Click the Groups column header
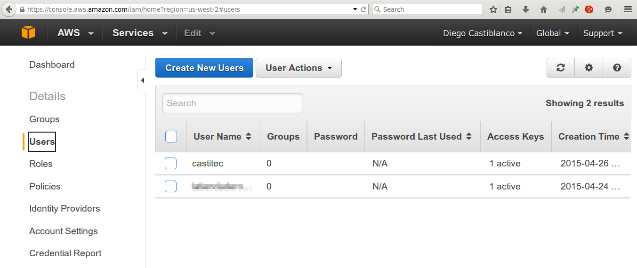 283,136
